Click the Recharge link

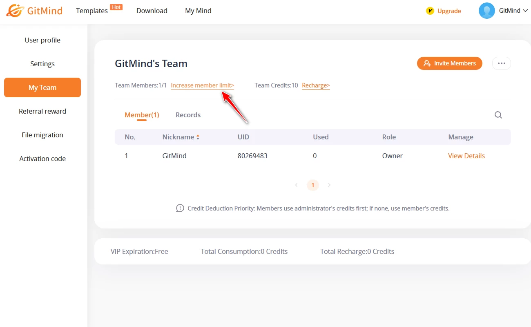[316, 85]
